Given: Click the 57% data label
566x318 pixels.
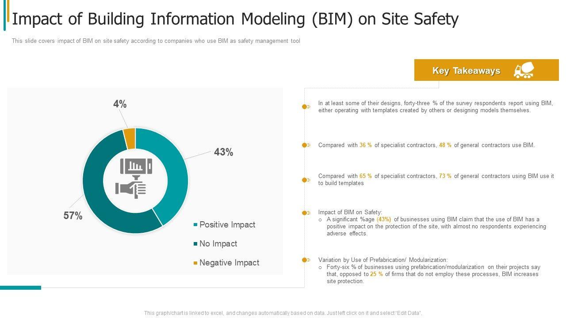Looking at the screenshot, I should tap(73, 216).
